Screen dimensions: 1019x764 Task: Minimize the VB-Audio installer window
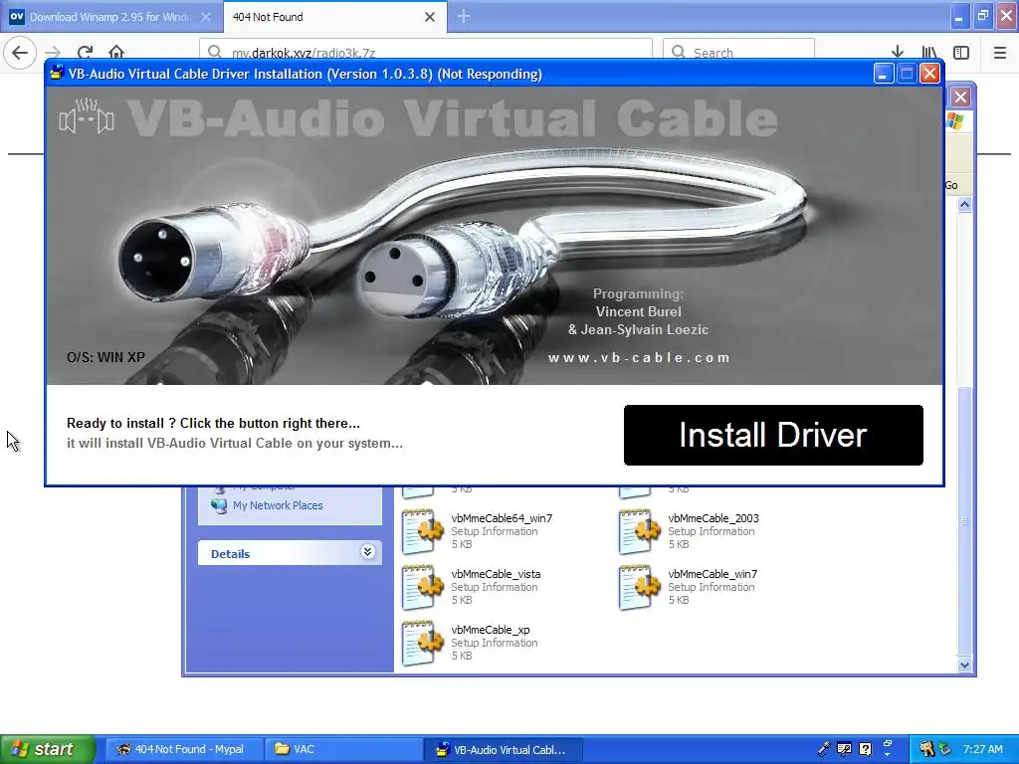pos(883,74)
